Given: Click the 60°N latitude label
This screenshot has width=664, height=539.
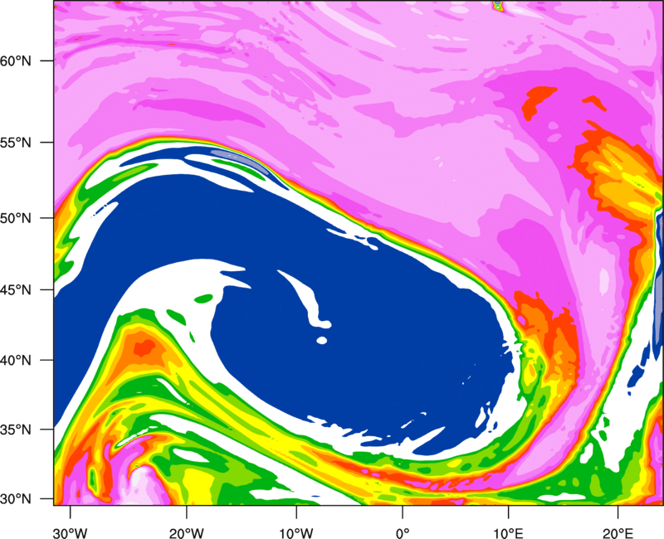Looking at the screenshot, I should (16, 61).
